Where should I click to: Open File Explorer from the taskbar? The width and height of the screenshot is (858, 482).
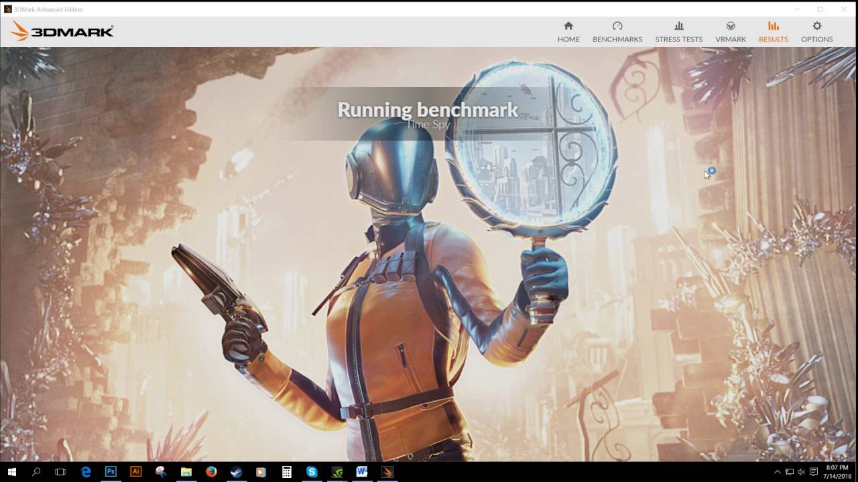coord(186,472)
